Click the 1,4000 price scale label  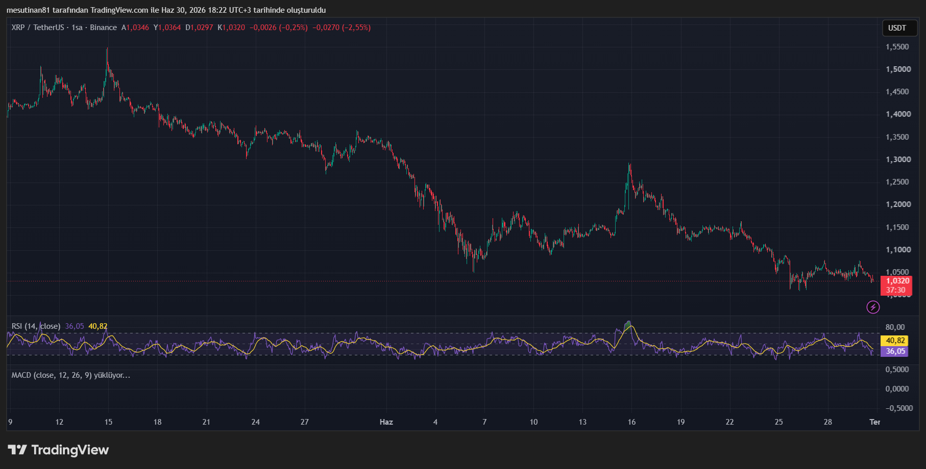click(898, 114)
